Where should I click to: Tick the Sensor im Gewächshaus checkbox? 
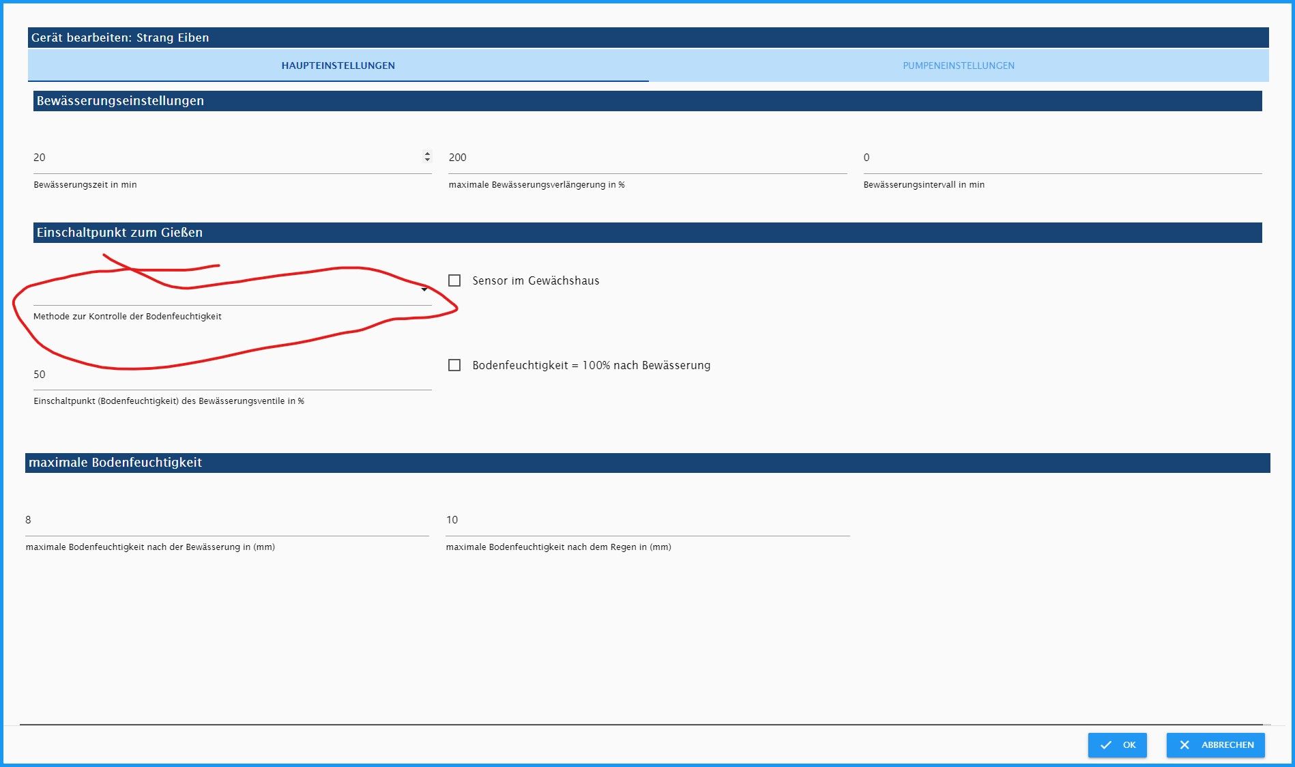pyautogui.click(x=454, y=280)
